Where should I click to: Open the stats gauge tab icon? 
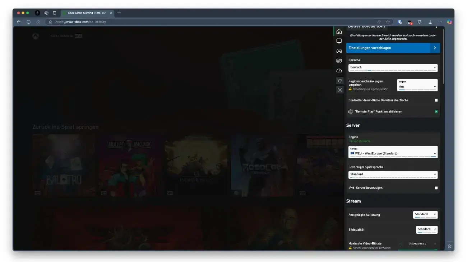coord(339,71)
